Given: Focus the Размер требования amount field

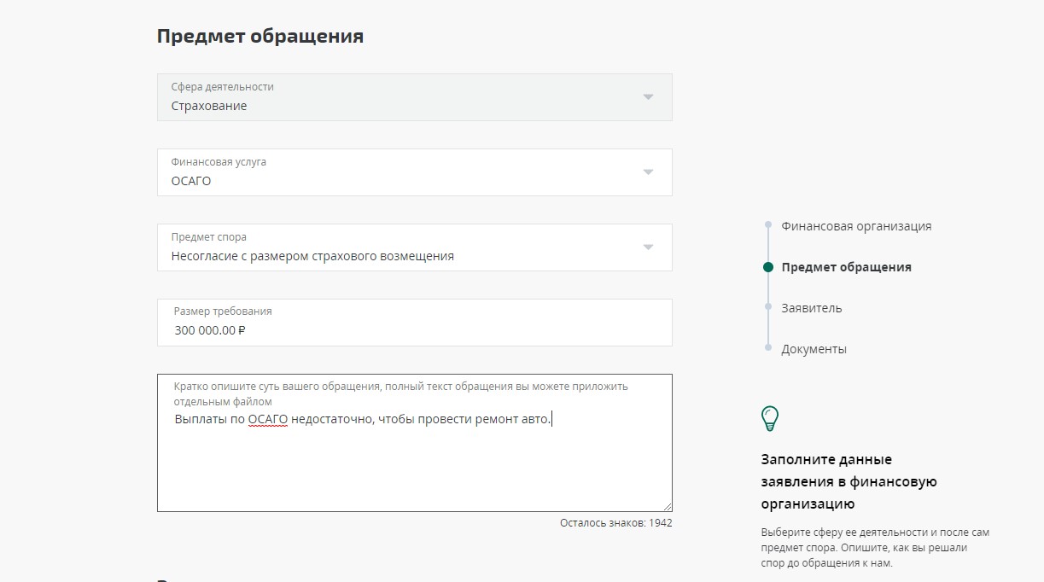Looking at the screenshot, I should [x=414, y=330].
